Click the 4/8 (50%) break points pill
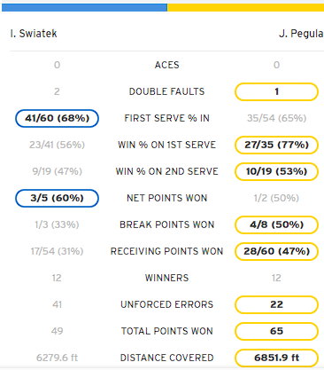324x370 pixels. tap(276, 224)
